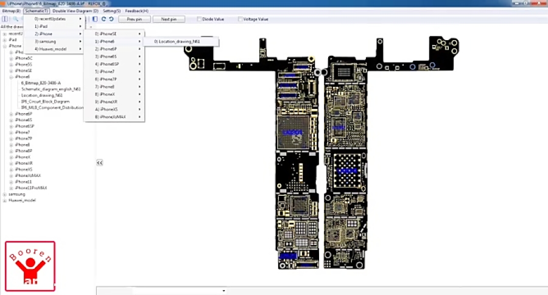Collapse the side panel with << button
548x295 pixels.
pos(100,162)
